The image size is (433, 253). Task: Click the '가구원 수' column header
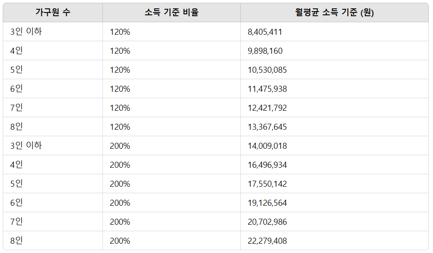[53, 12]
